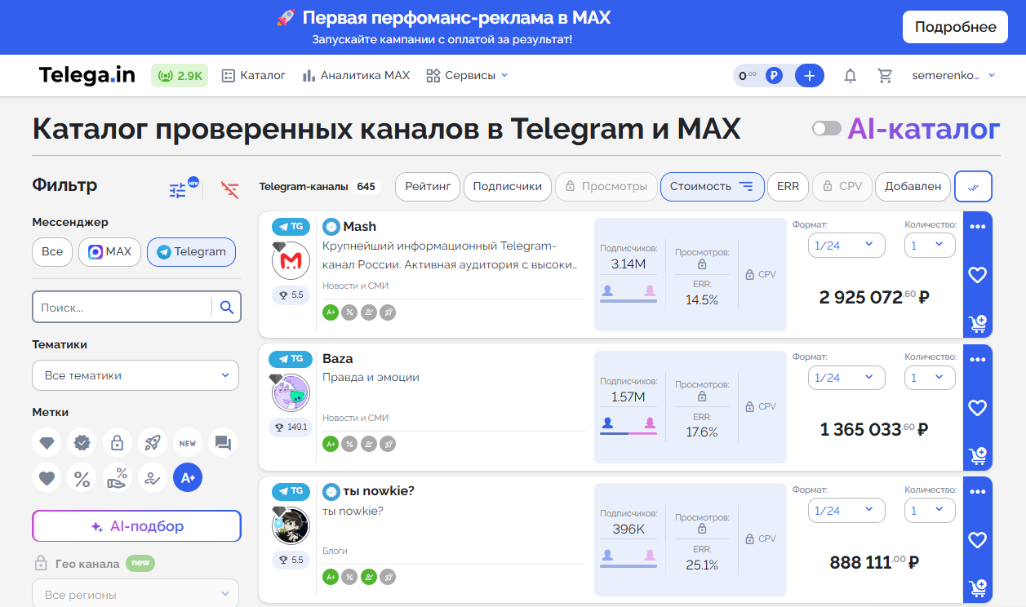Open the shopping cart in header
This screenshot has height=607, width=1026.
(885, 76)
